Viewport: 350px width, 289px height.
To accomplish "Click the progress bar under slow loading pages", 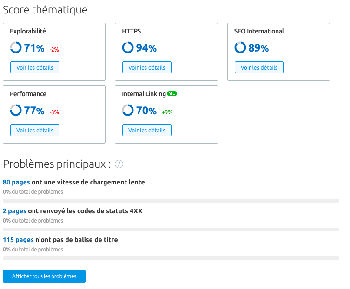I will (171, 201).
